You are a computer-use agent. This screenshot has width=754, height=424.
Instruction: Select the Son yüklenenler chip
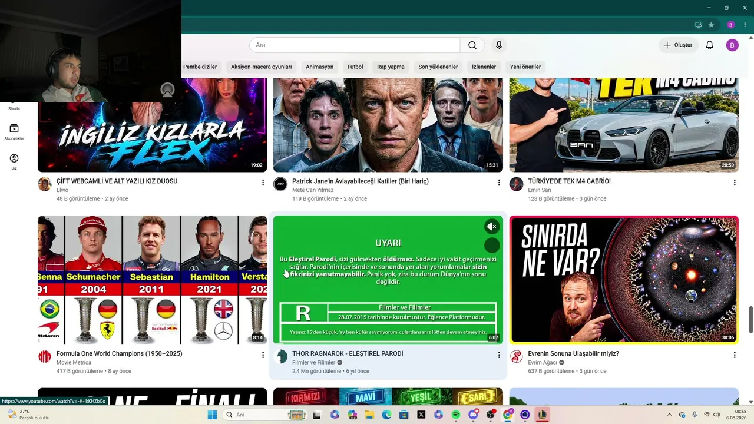438,67
